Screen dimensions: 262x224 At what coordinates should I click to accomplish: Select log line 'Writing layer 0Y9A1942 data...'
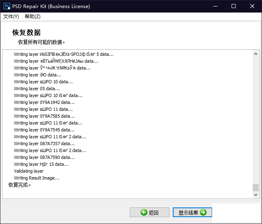(44, 102)
